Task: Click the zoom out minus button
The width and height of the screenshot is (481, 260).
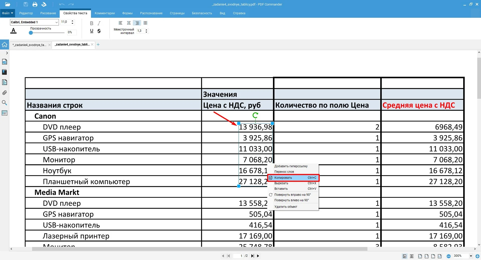Action: (x=449, y=256)
